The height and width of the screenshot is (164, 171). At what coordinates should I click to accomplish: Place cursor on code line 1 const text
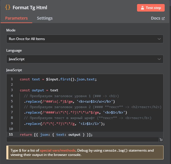58,79
